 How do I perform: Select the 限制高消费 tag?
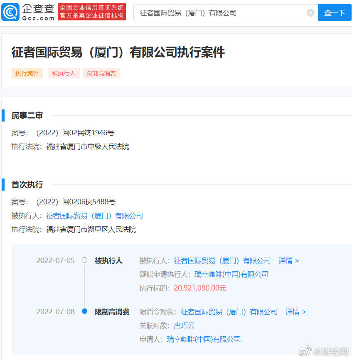(101, 74)
